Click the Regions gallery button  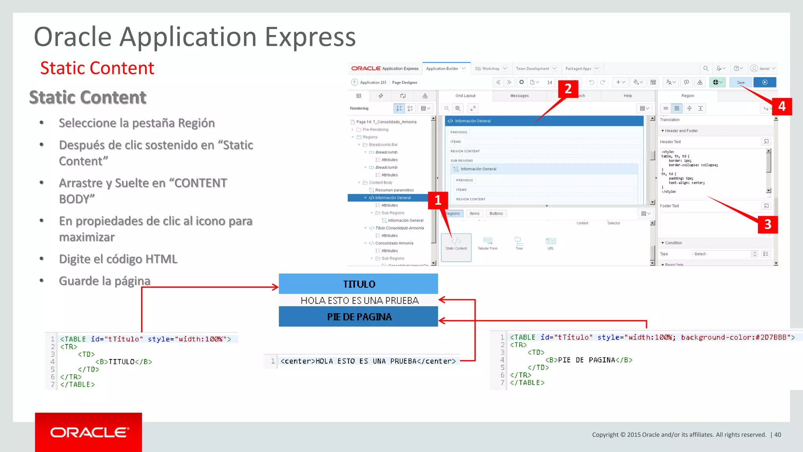click(x=453, y=213)
